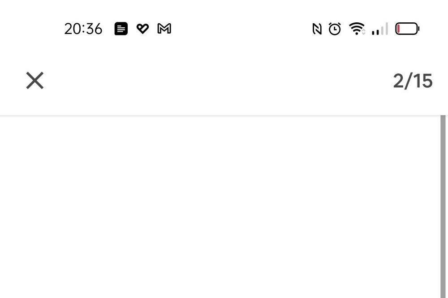Click the shadow divider line under the header

point(220,115)
